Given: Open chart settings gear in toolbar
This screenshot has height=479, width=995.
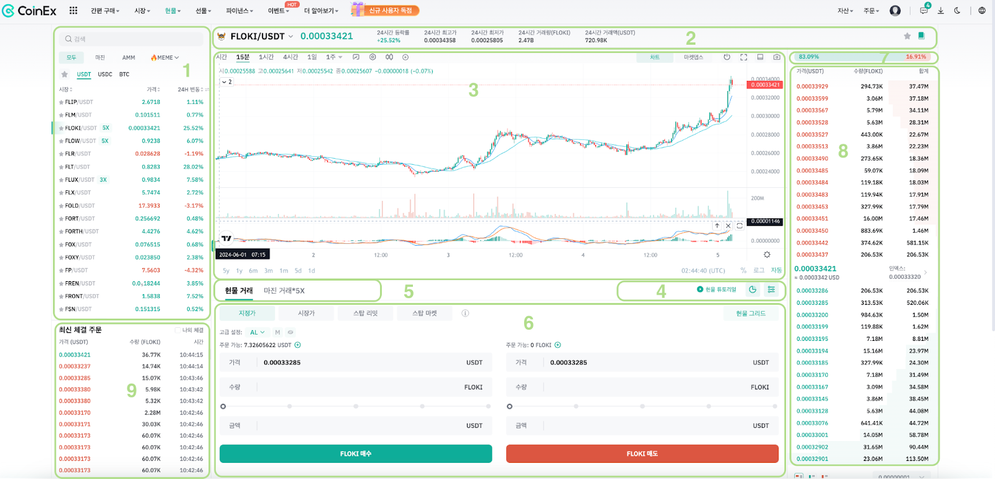Looking at the screenshot, I should coord(373,57).
